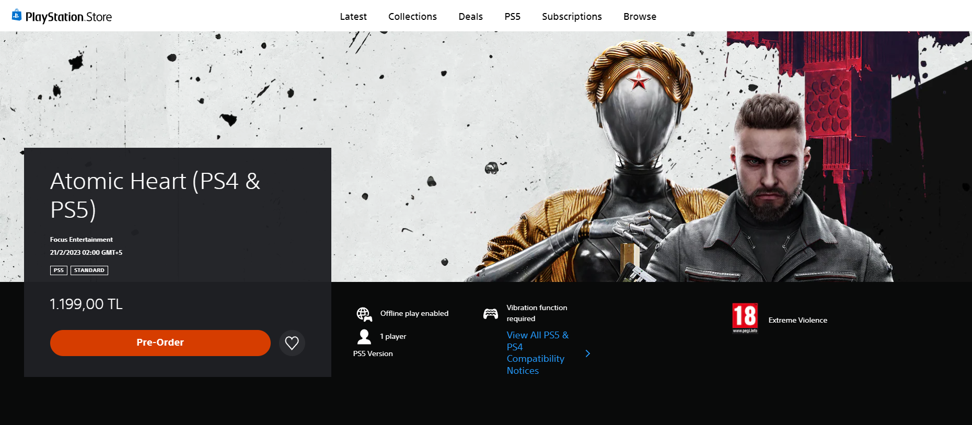Click the offline play globe icon

pyautogui.click(x=364, y=314)
